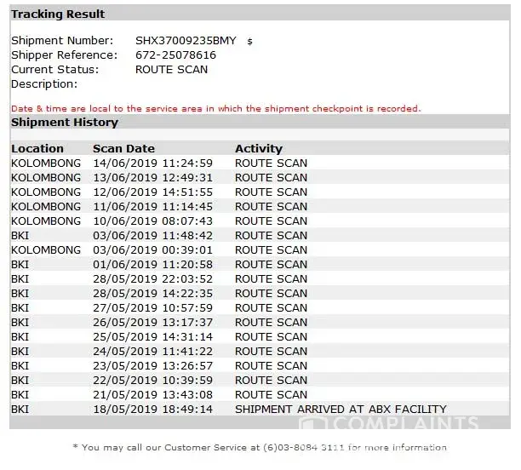The image size is (521, 470).
Task: Click the Current Status ROUTE SCAN value
Action: [x=171, y=69]
